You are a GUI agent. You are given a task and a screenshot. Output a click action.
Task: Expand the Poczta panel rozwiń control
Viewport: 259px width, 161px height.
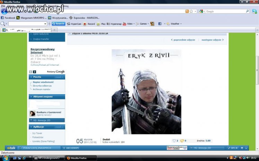click(59, 77)
